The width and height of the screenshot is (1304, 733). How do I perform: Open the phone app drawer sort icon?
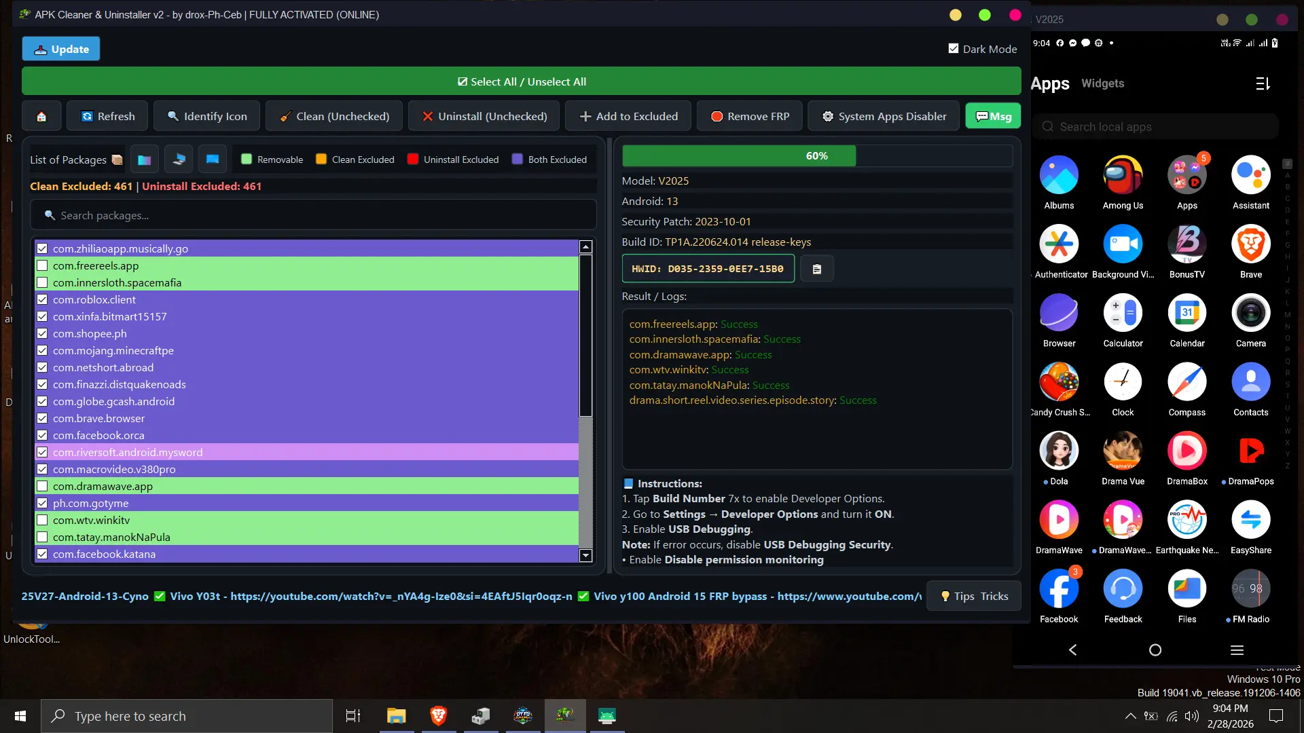(1263, 83)
